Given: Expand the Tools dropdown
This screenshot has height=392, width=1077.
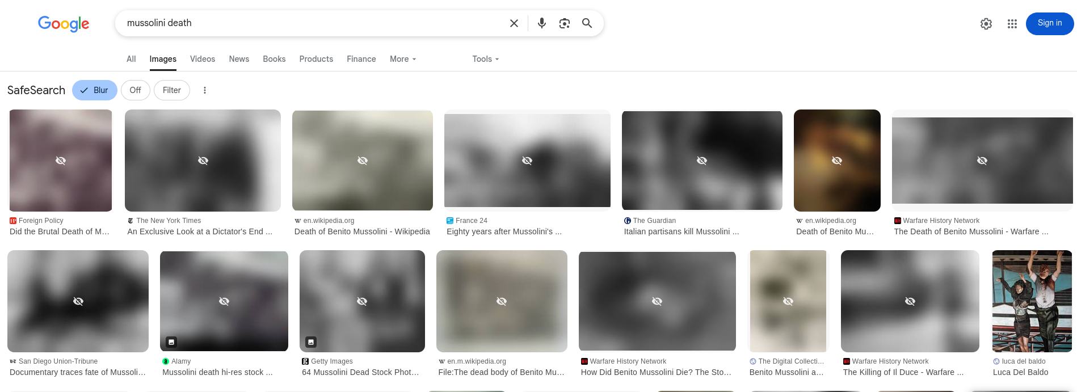Looking at the screenshot, I should [486, 59].
